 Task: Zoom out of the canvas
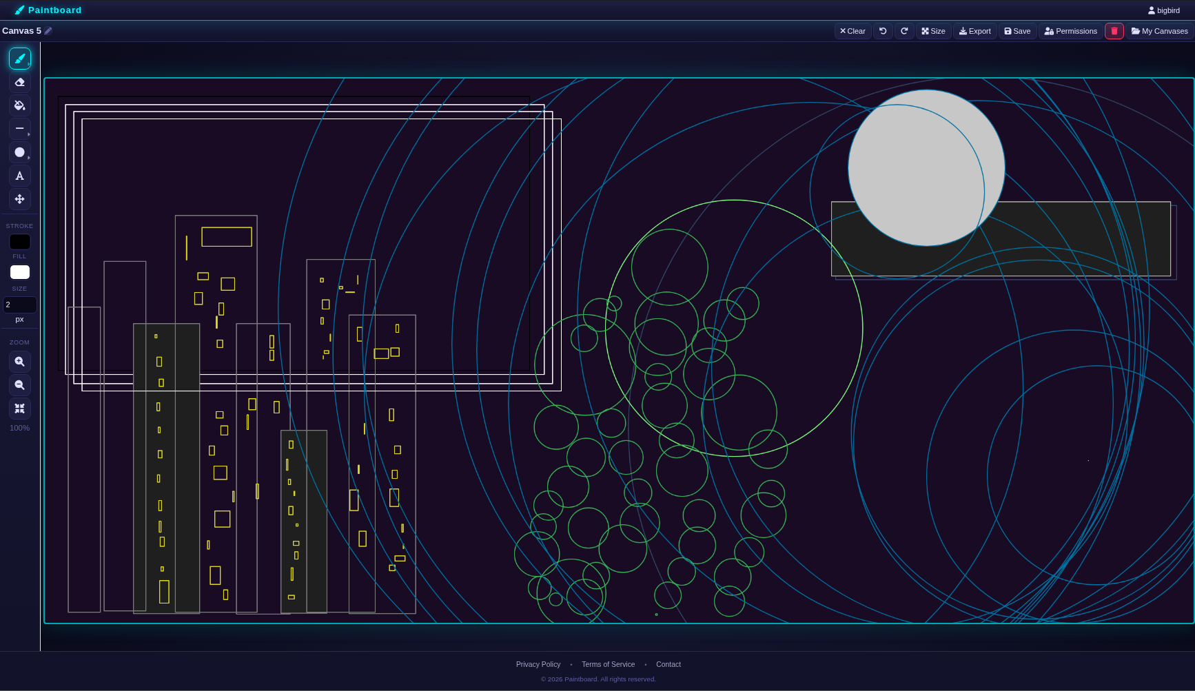click(19, 385)
